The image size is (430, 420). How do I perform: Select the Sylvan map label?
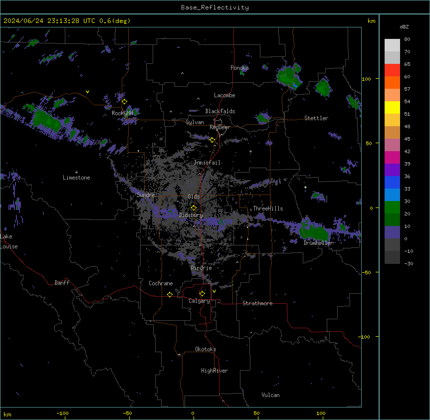pos(195,122)
